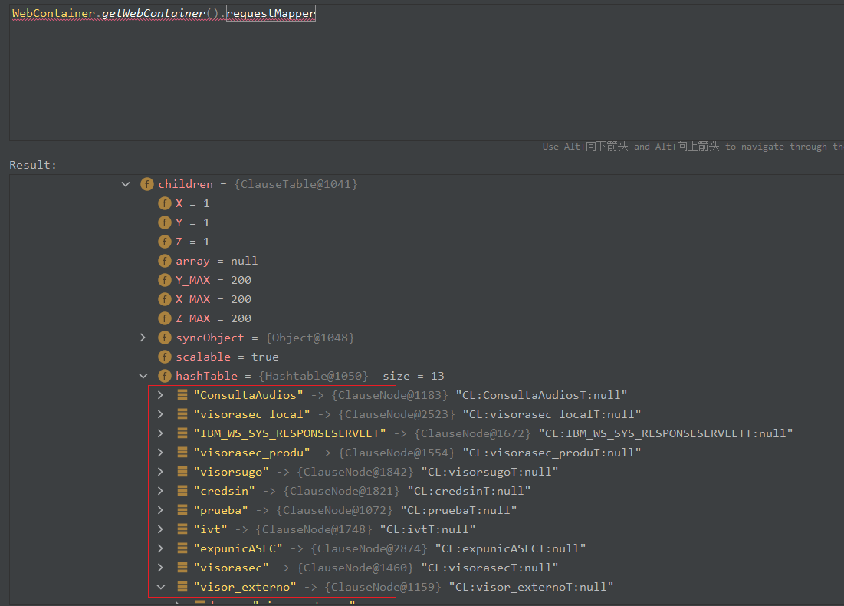Expand the "expunicASEC" entry

tap(160, 548)
